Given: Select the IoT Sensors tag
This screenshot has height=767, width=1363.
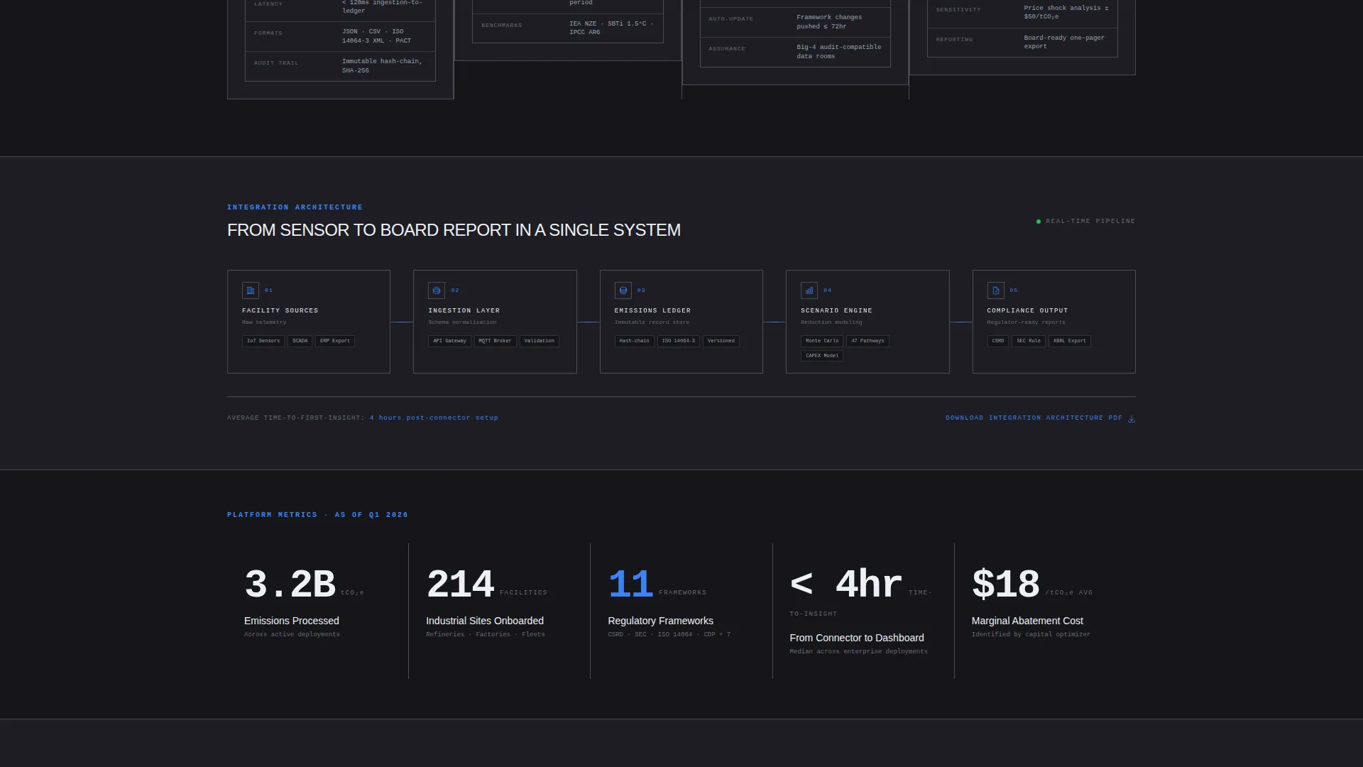Looking at the screenshot, I should tap(263, 341).
